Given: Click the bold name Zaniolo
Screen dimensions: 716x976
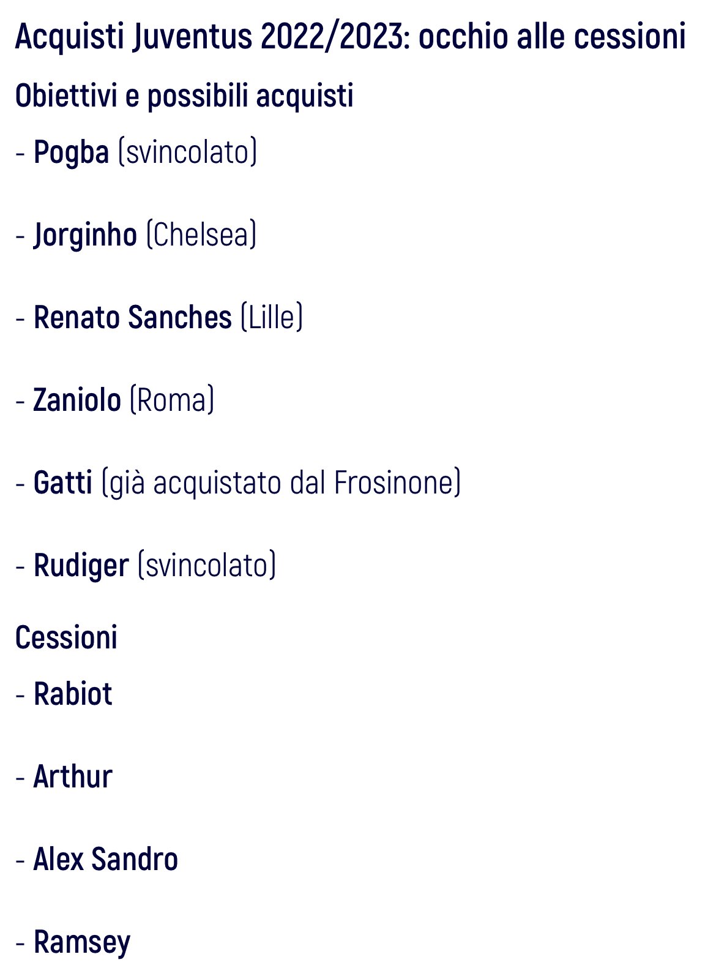Looking at the screenshot, I should point(77,400).
